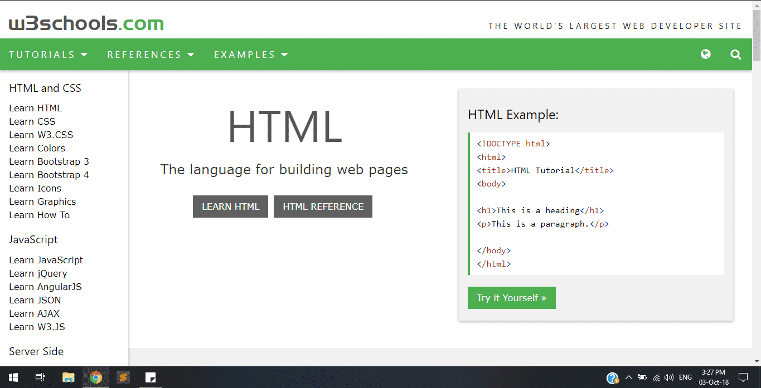761x388 pixels.
Task: Expand the TUTORIALS dropdown
Action: click(x=47, y=54)
